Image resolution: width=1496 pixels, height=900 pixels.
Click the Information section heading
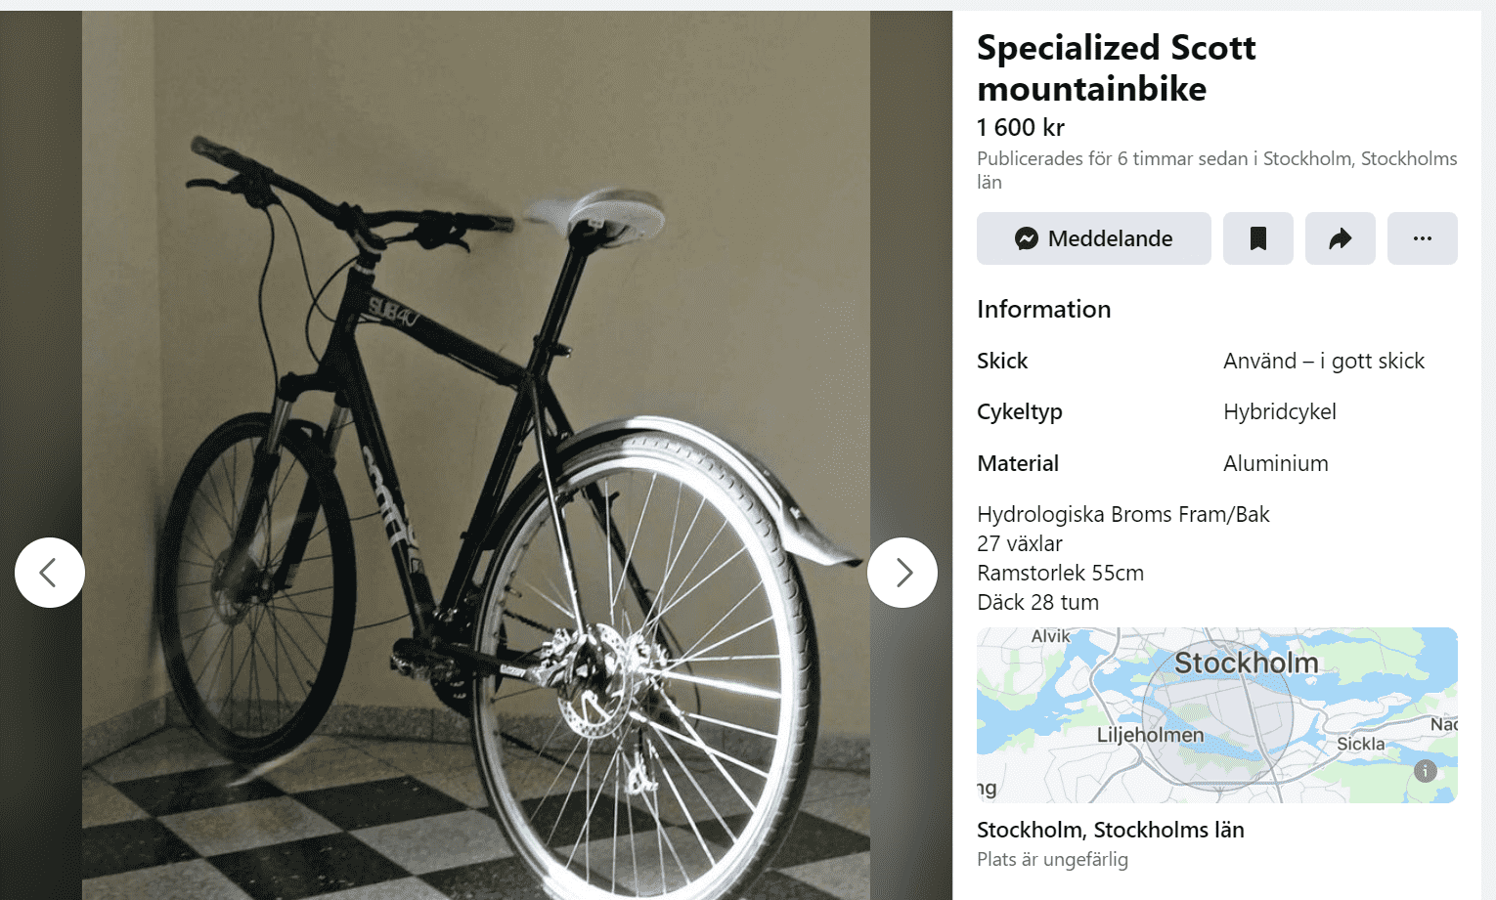tap(1043, 309)
